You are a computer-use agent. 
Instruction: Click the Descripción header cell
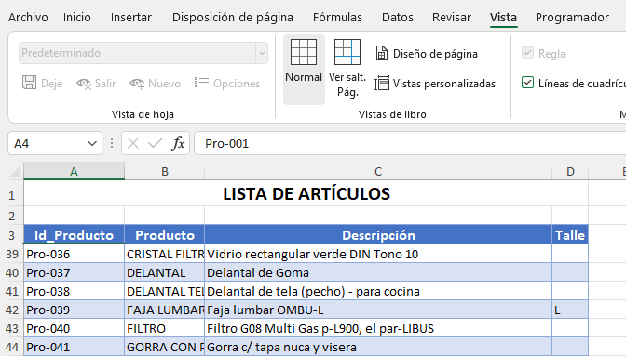378,235
